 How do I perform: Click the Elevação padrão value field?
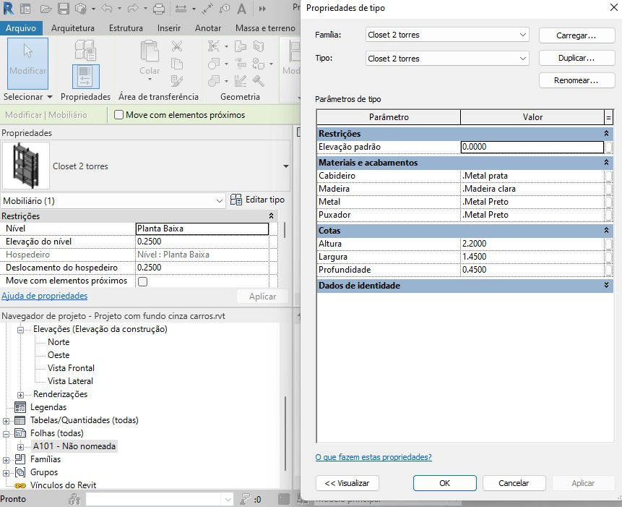(x=532, y=147)
